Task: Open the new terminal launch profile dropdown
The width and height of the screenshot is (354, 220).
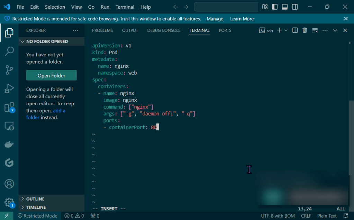Action: pos(286,30)
